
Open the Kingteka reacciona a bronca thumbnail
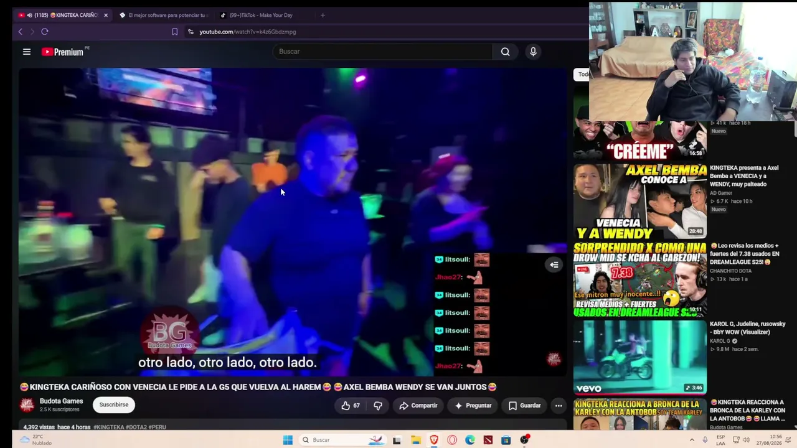[640, 415]
